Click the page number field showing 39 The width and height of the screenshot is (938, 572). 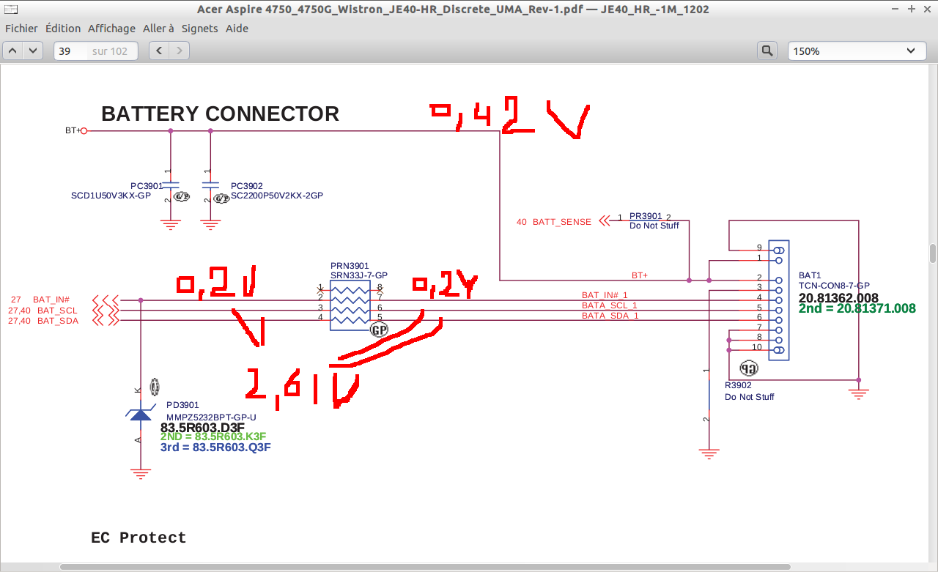tap(70, 51)
